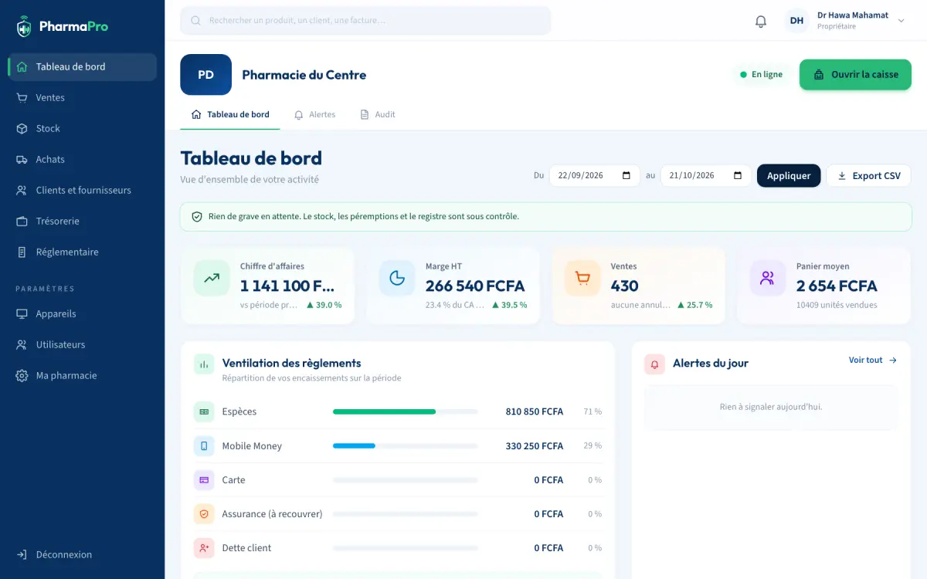Open Ma pharmacie settings
927x579 pixels.
coord(82,375)
